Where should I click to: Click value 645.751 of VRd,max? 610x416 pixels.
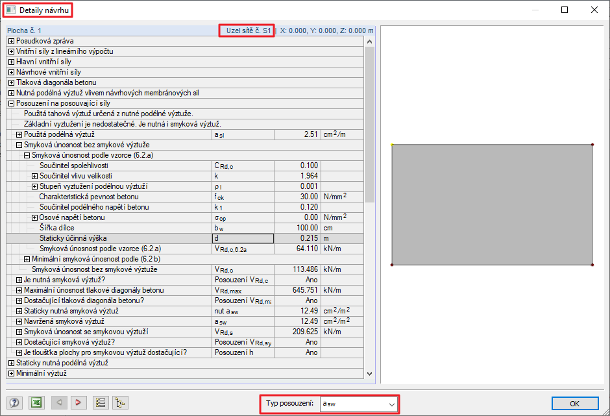298,290
